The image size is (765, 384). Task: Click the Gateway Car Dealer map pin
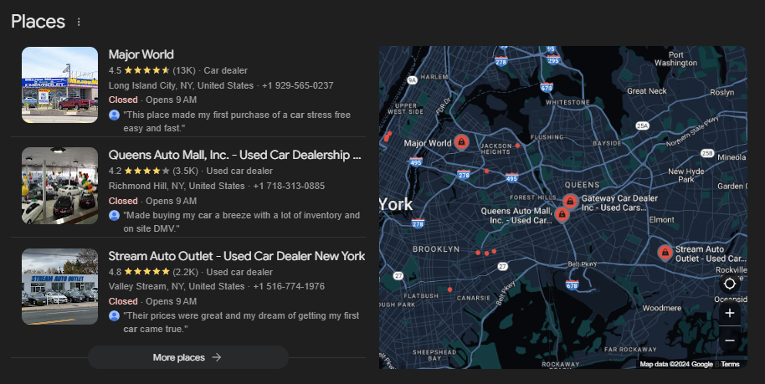[570, 202]
